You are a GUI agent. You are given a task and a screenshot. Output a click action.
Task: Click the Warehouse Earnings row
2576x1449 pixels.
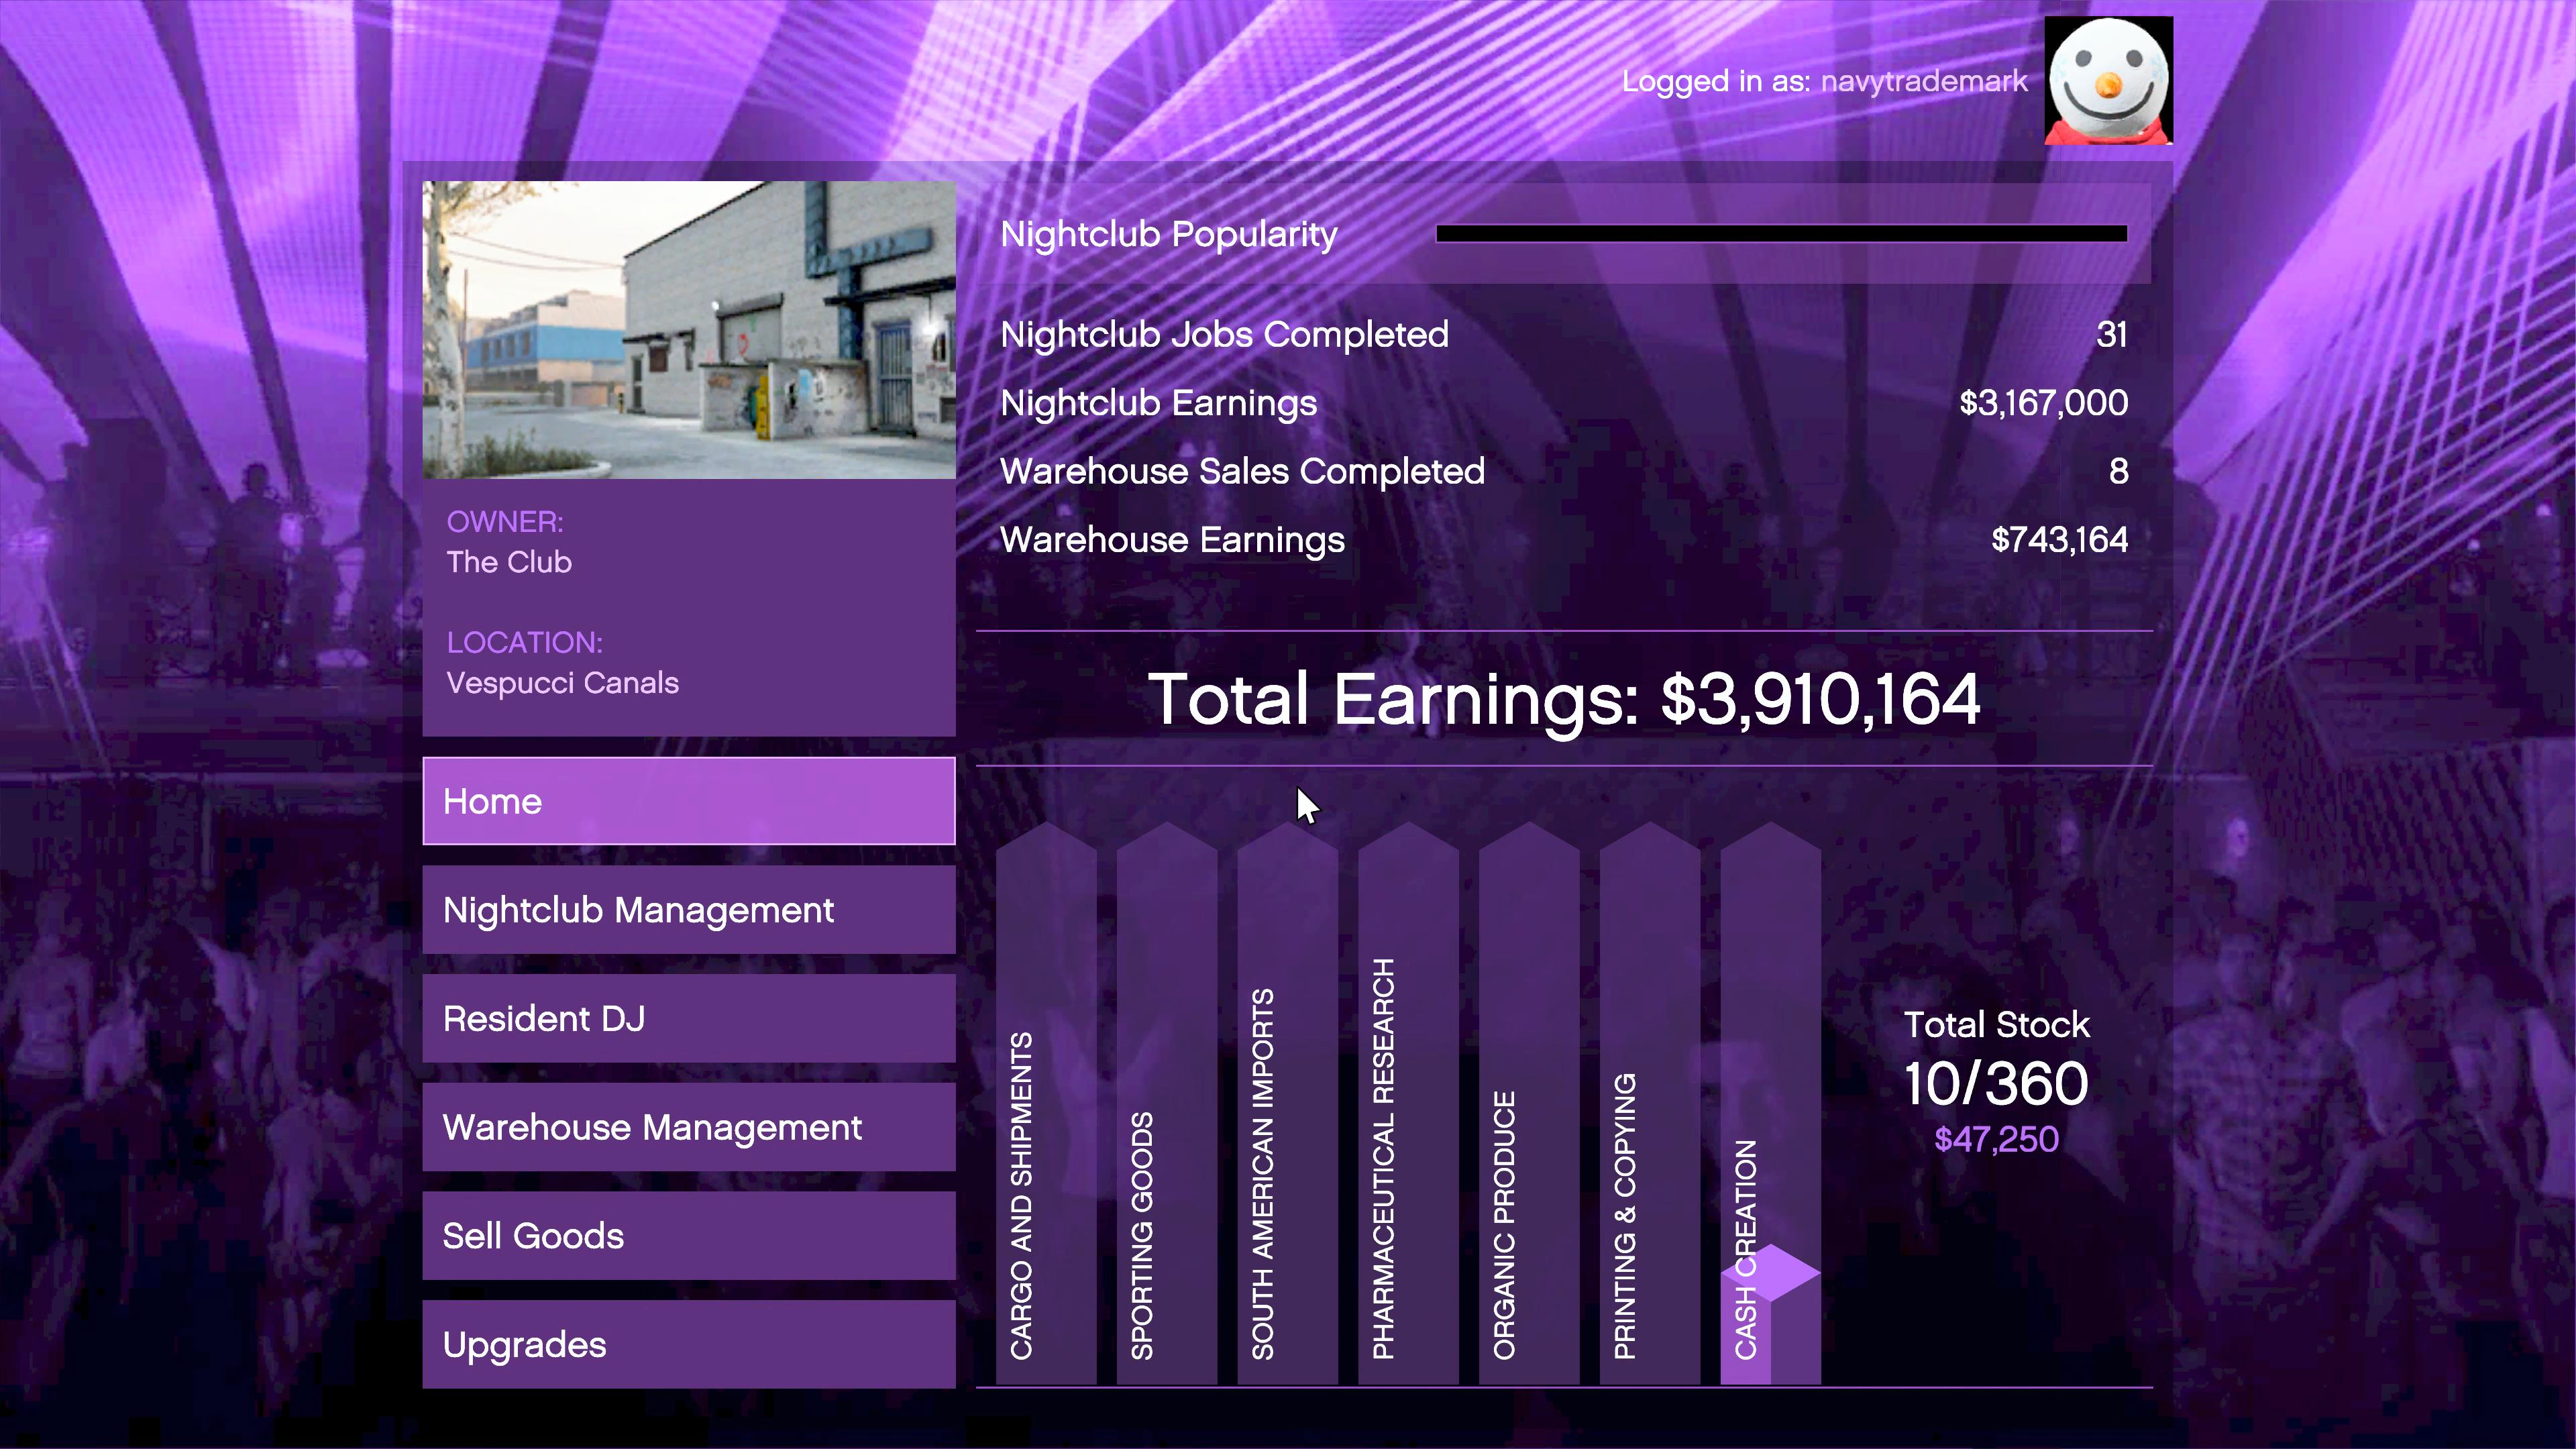tap(1563, 540)
